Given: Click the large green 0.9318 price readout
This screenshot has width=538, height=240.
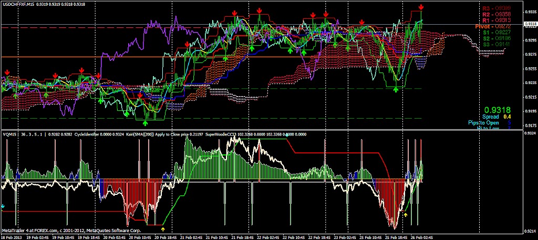Looking at the screenshot, I should tap(497, 110).
